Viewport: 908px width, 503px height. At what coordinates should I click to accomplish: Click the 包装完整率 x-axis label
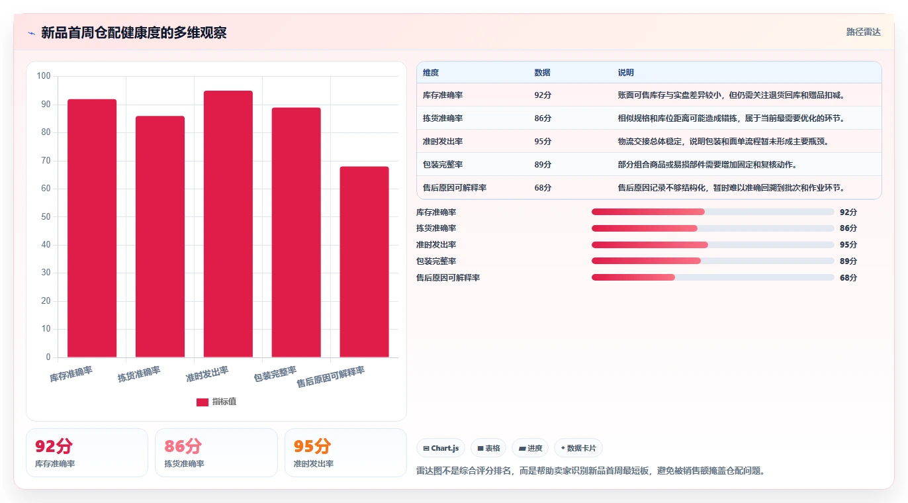pos(275,375)
